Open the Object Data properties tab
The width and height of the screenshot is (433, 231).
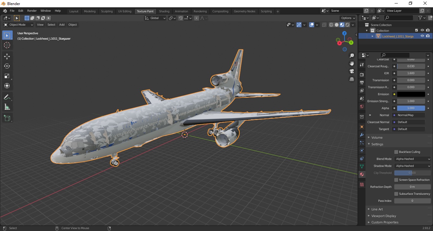coord(362,166)
